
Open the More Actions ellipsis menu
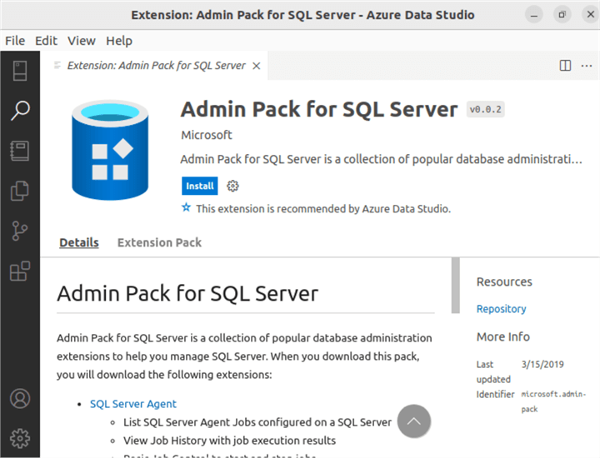pos(587,65)
